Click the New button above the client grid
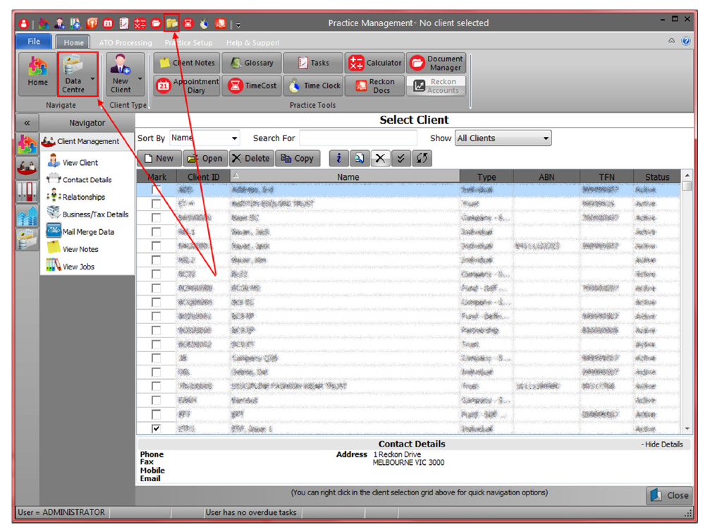 pos(160,159)
